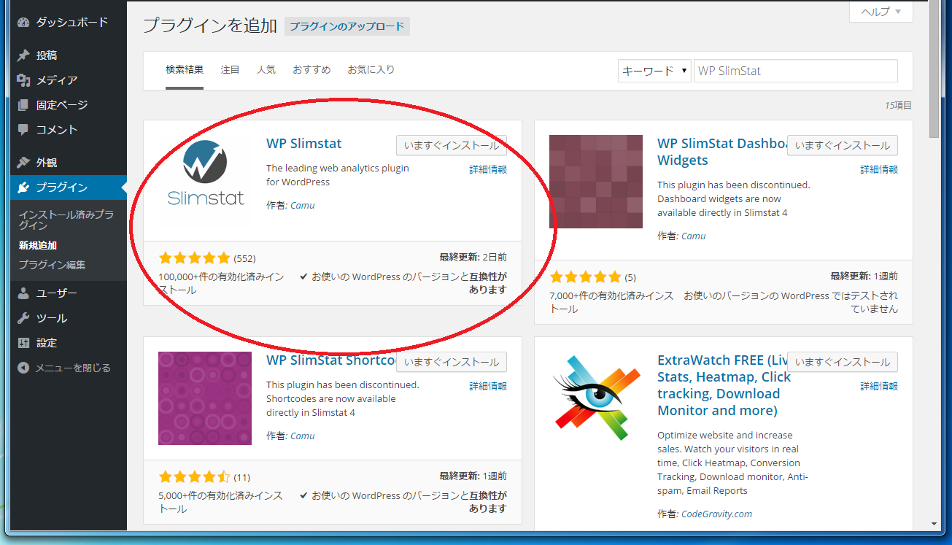Open 詳細情報 for WP SlimStat Shortcodes
Image resolution: width=952 pixels, height=545 pixels.
pyautogui.click(x=488, y=386)
